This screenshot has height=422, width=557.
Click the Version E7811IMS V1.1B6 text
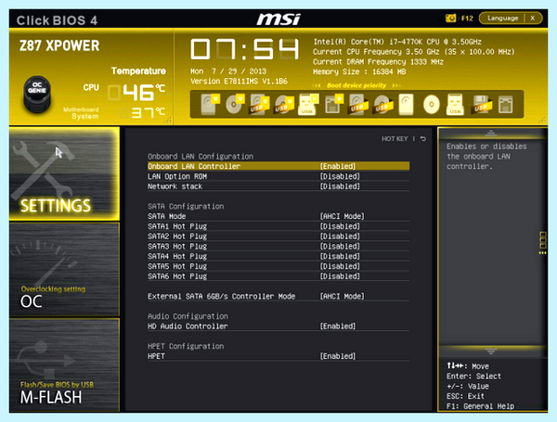pyautogui.click(x=239, y=82)
